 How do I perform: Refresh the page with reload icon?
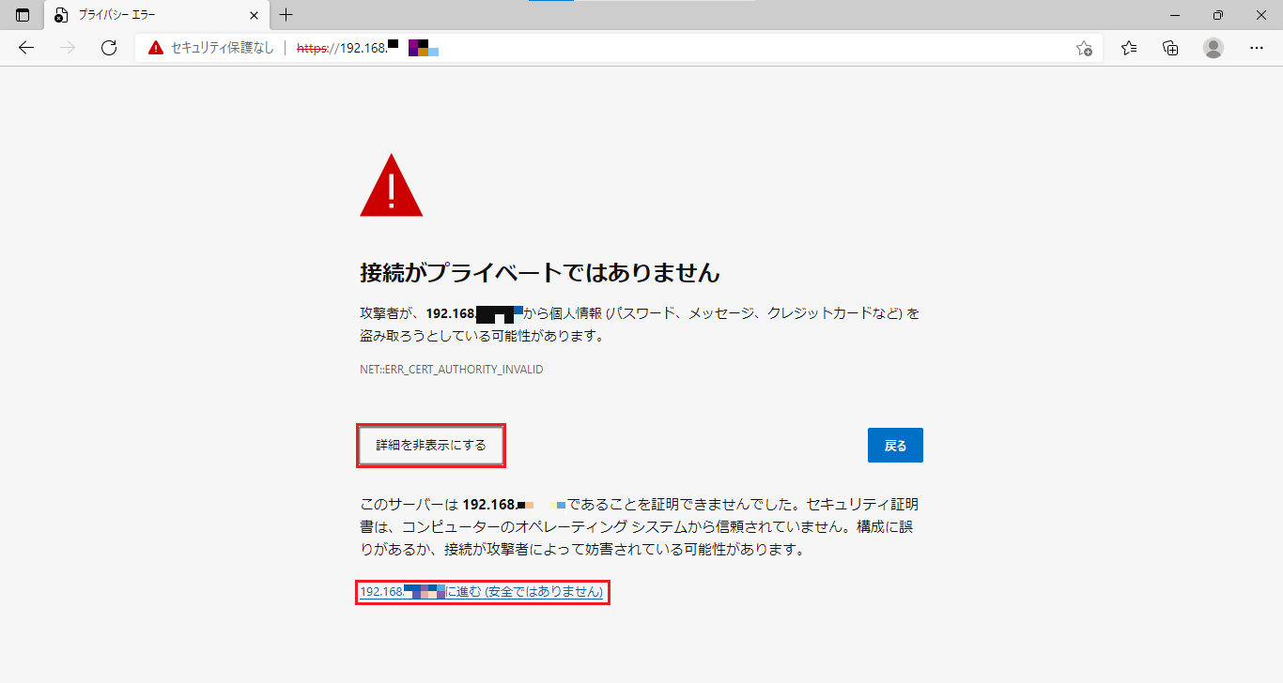[109, 48]
